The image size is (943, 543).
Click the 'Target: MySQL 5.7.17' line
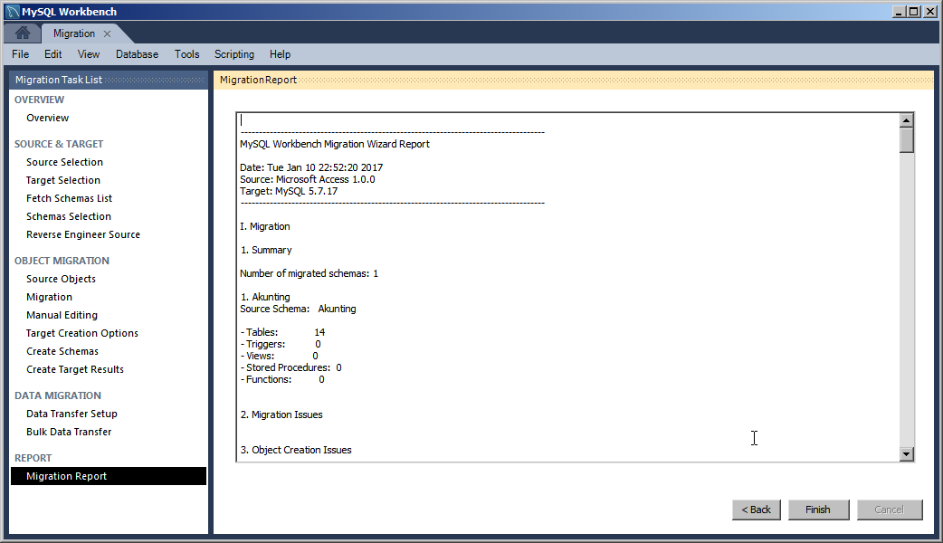point(289,191)
